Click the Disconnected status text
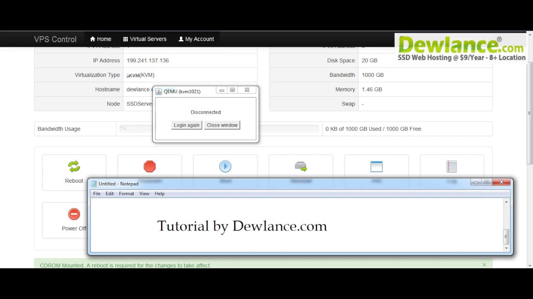 click(x=206, y=112)
